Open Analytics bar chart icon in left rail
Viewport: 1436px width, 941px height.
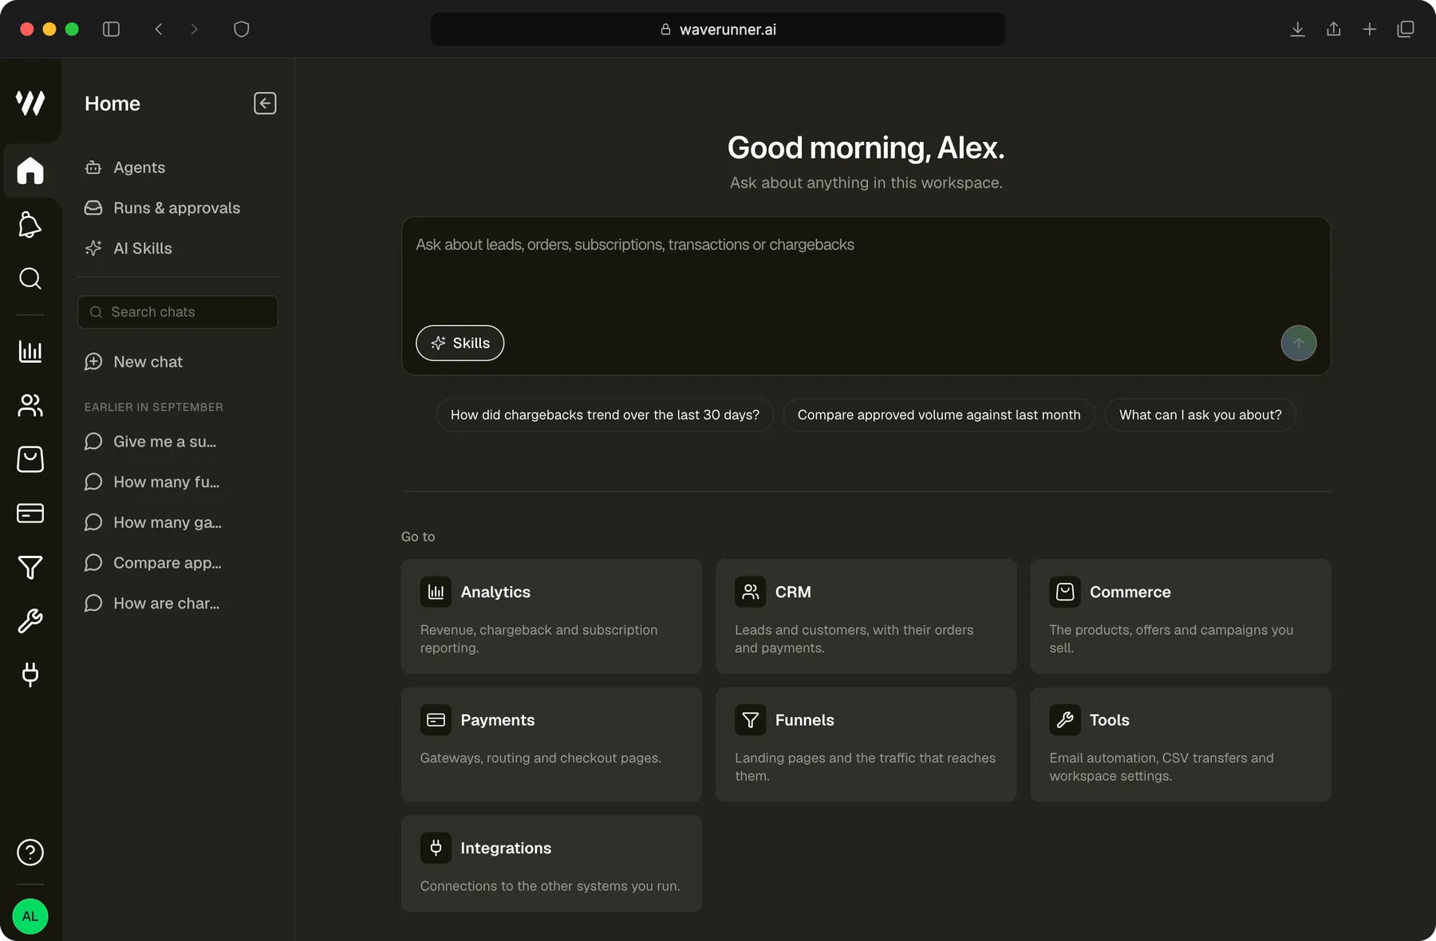tap(30, 351)
